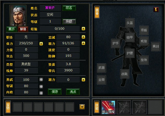This screenshot has height=116, width=165.
Task: Click the plus icon beside 精力
Action: coord(83,43)
